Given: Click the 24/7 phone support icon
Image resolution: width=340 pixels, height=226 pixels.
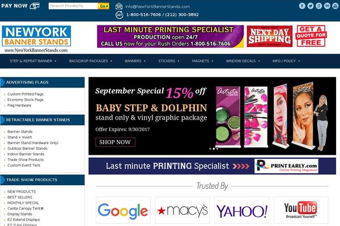Looking at the screenshot, I should [119, 15].
